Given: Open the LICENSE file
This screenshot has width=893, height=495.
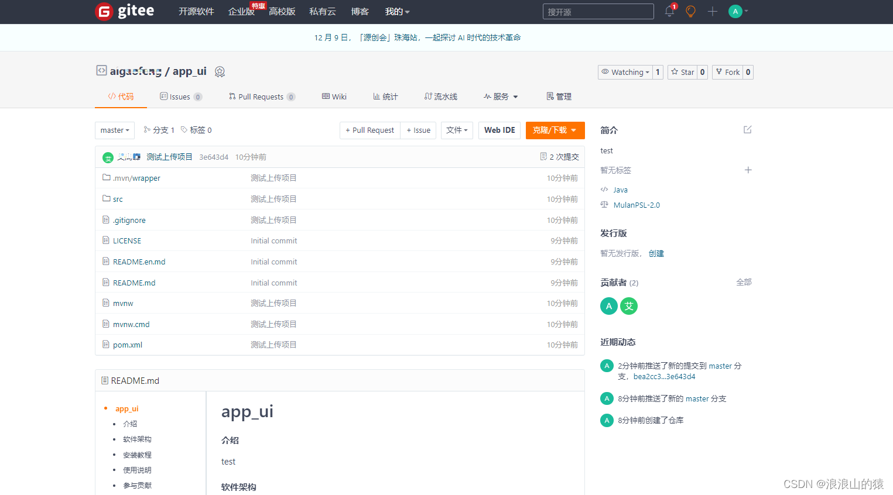Looking at the screenshot, I should tap(127, 240).
